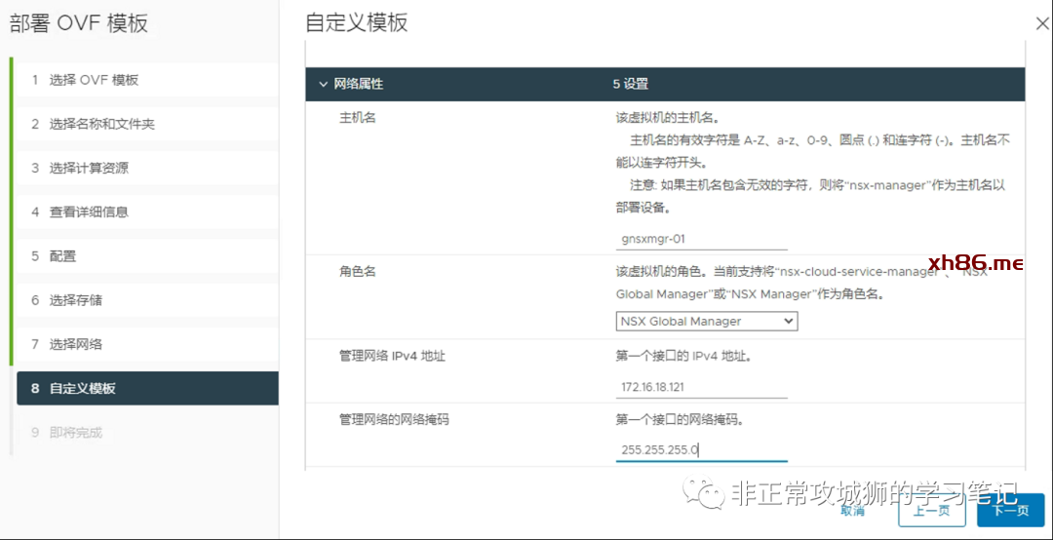
Task: Close the deploy OVF template dialog
Action: point(1043,22)
